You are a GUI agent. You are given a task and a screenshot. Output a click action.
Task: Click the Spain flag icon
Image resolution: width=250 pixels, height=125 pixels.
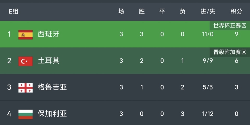pyautogui.click(x=26, y=34)
